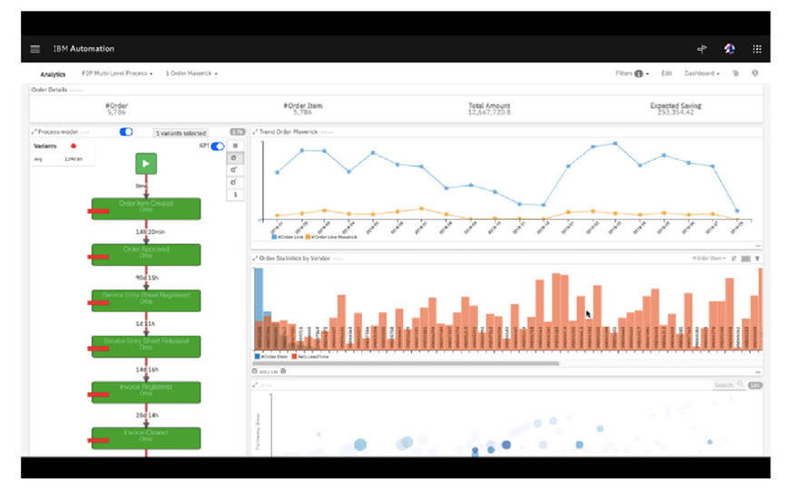Screen dimensions: 785x502
Task: Click the next page icon under vendor chart
Action: [x=283, y=372]
